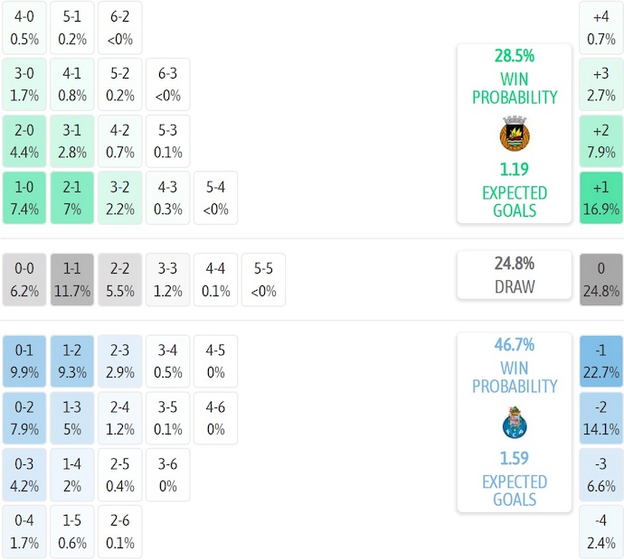Click the 0-2 score box
Viewport: 624px width, 560px height.
click(24, 418)
